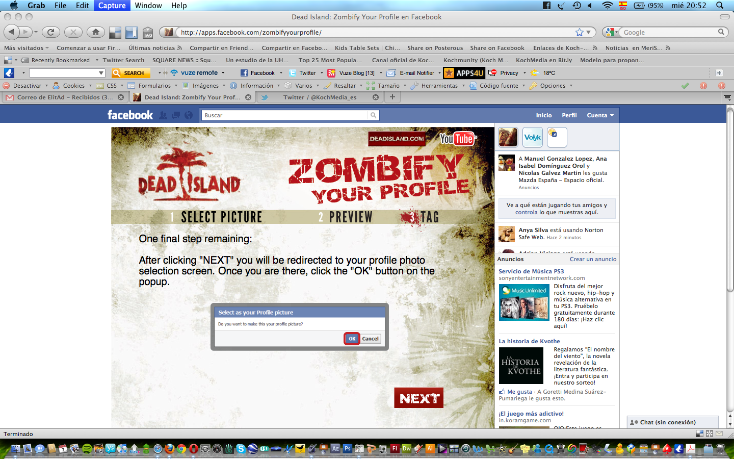Open the Más visitados bookmarks dropdown
The image size is (734, 459).
coord(27,48)
